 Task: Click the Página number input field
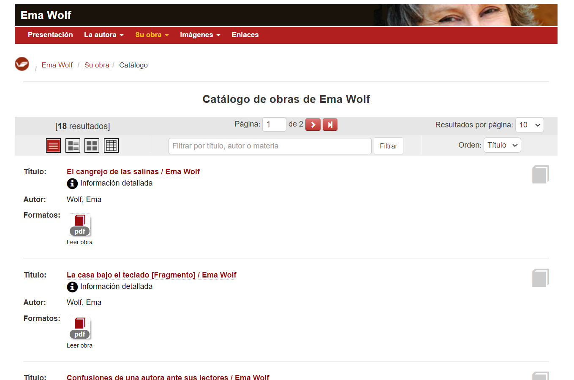(x=274, y=124)
